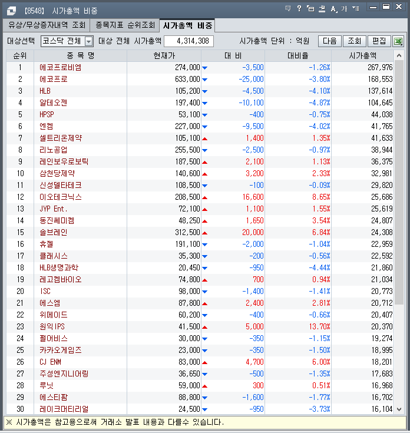Select stock 에코프로 in row 2
Image resolution: width=410 pixels, height=433 pixels.
(53, 80)
